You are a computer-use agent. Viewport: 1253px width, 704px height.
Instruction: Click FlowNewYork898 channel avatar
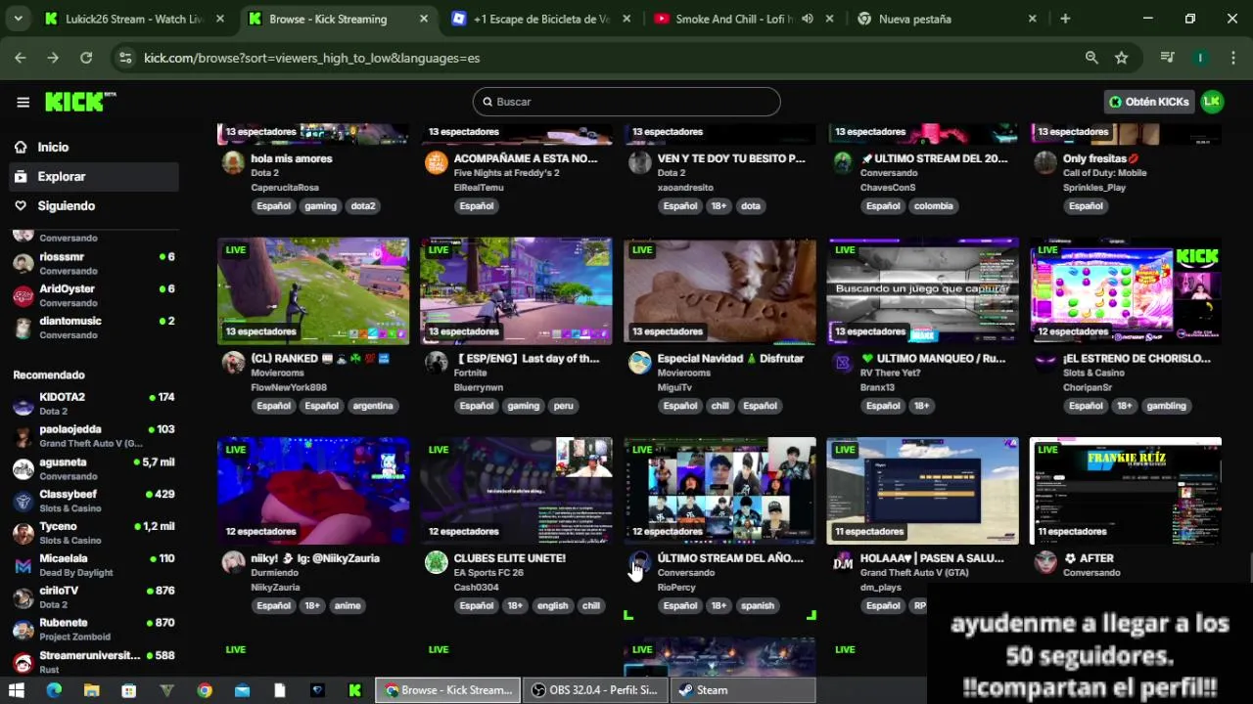[233, 363]
